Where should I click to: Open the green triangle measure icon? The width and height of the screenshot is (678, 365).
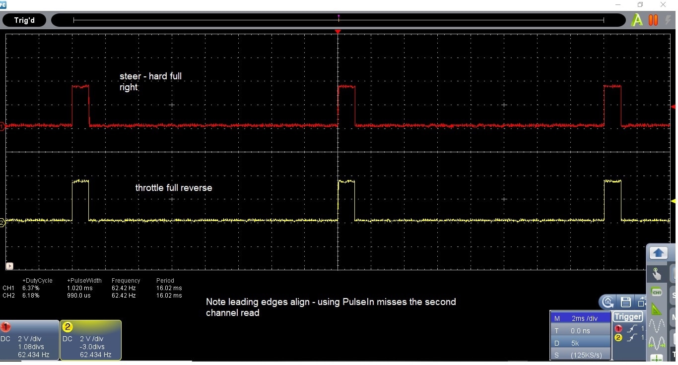(x=657, y=309)
